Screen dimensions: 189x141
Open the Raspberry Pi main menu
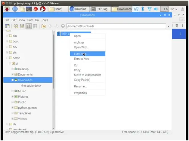[7, 9]
